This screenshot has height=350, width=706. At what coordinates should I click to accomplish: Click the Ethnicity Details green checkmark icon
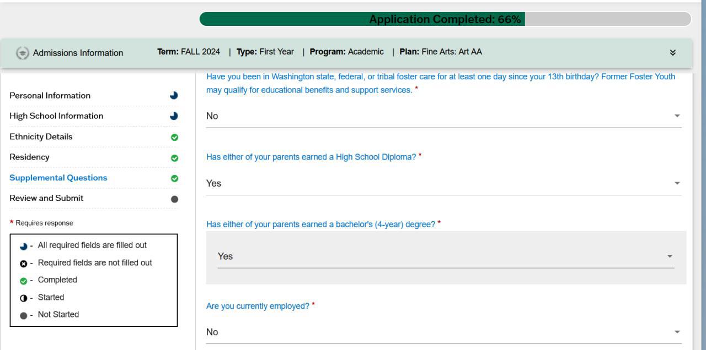point(174,137)
